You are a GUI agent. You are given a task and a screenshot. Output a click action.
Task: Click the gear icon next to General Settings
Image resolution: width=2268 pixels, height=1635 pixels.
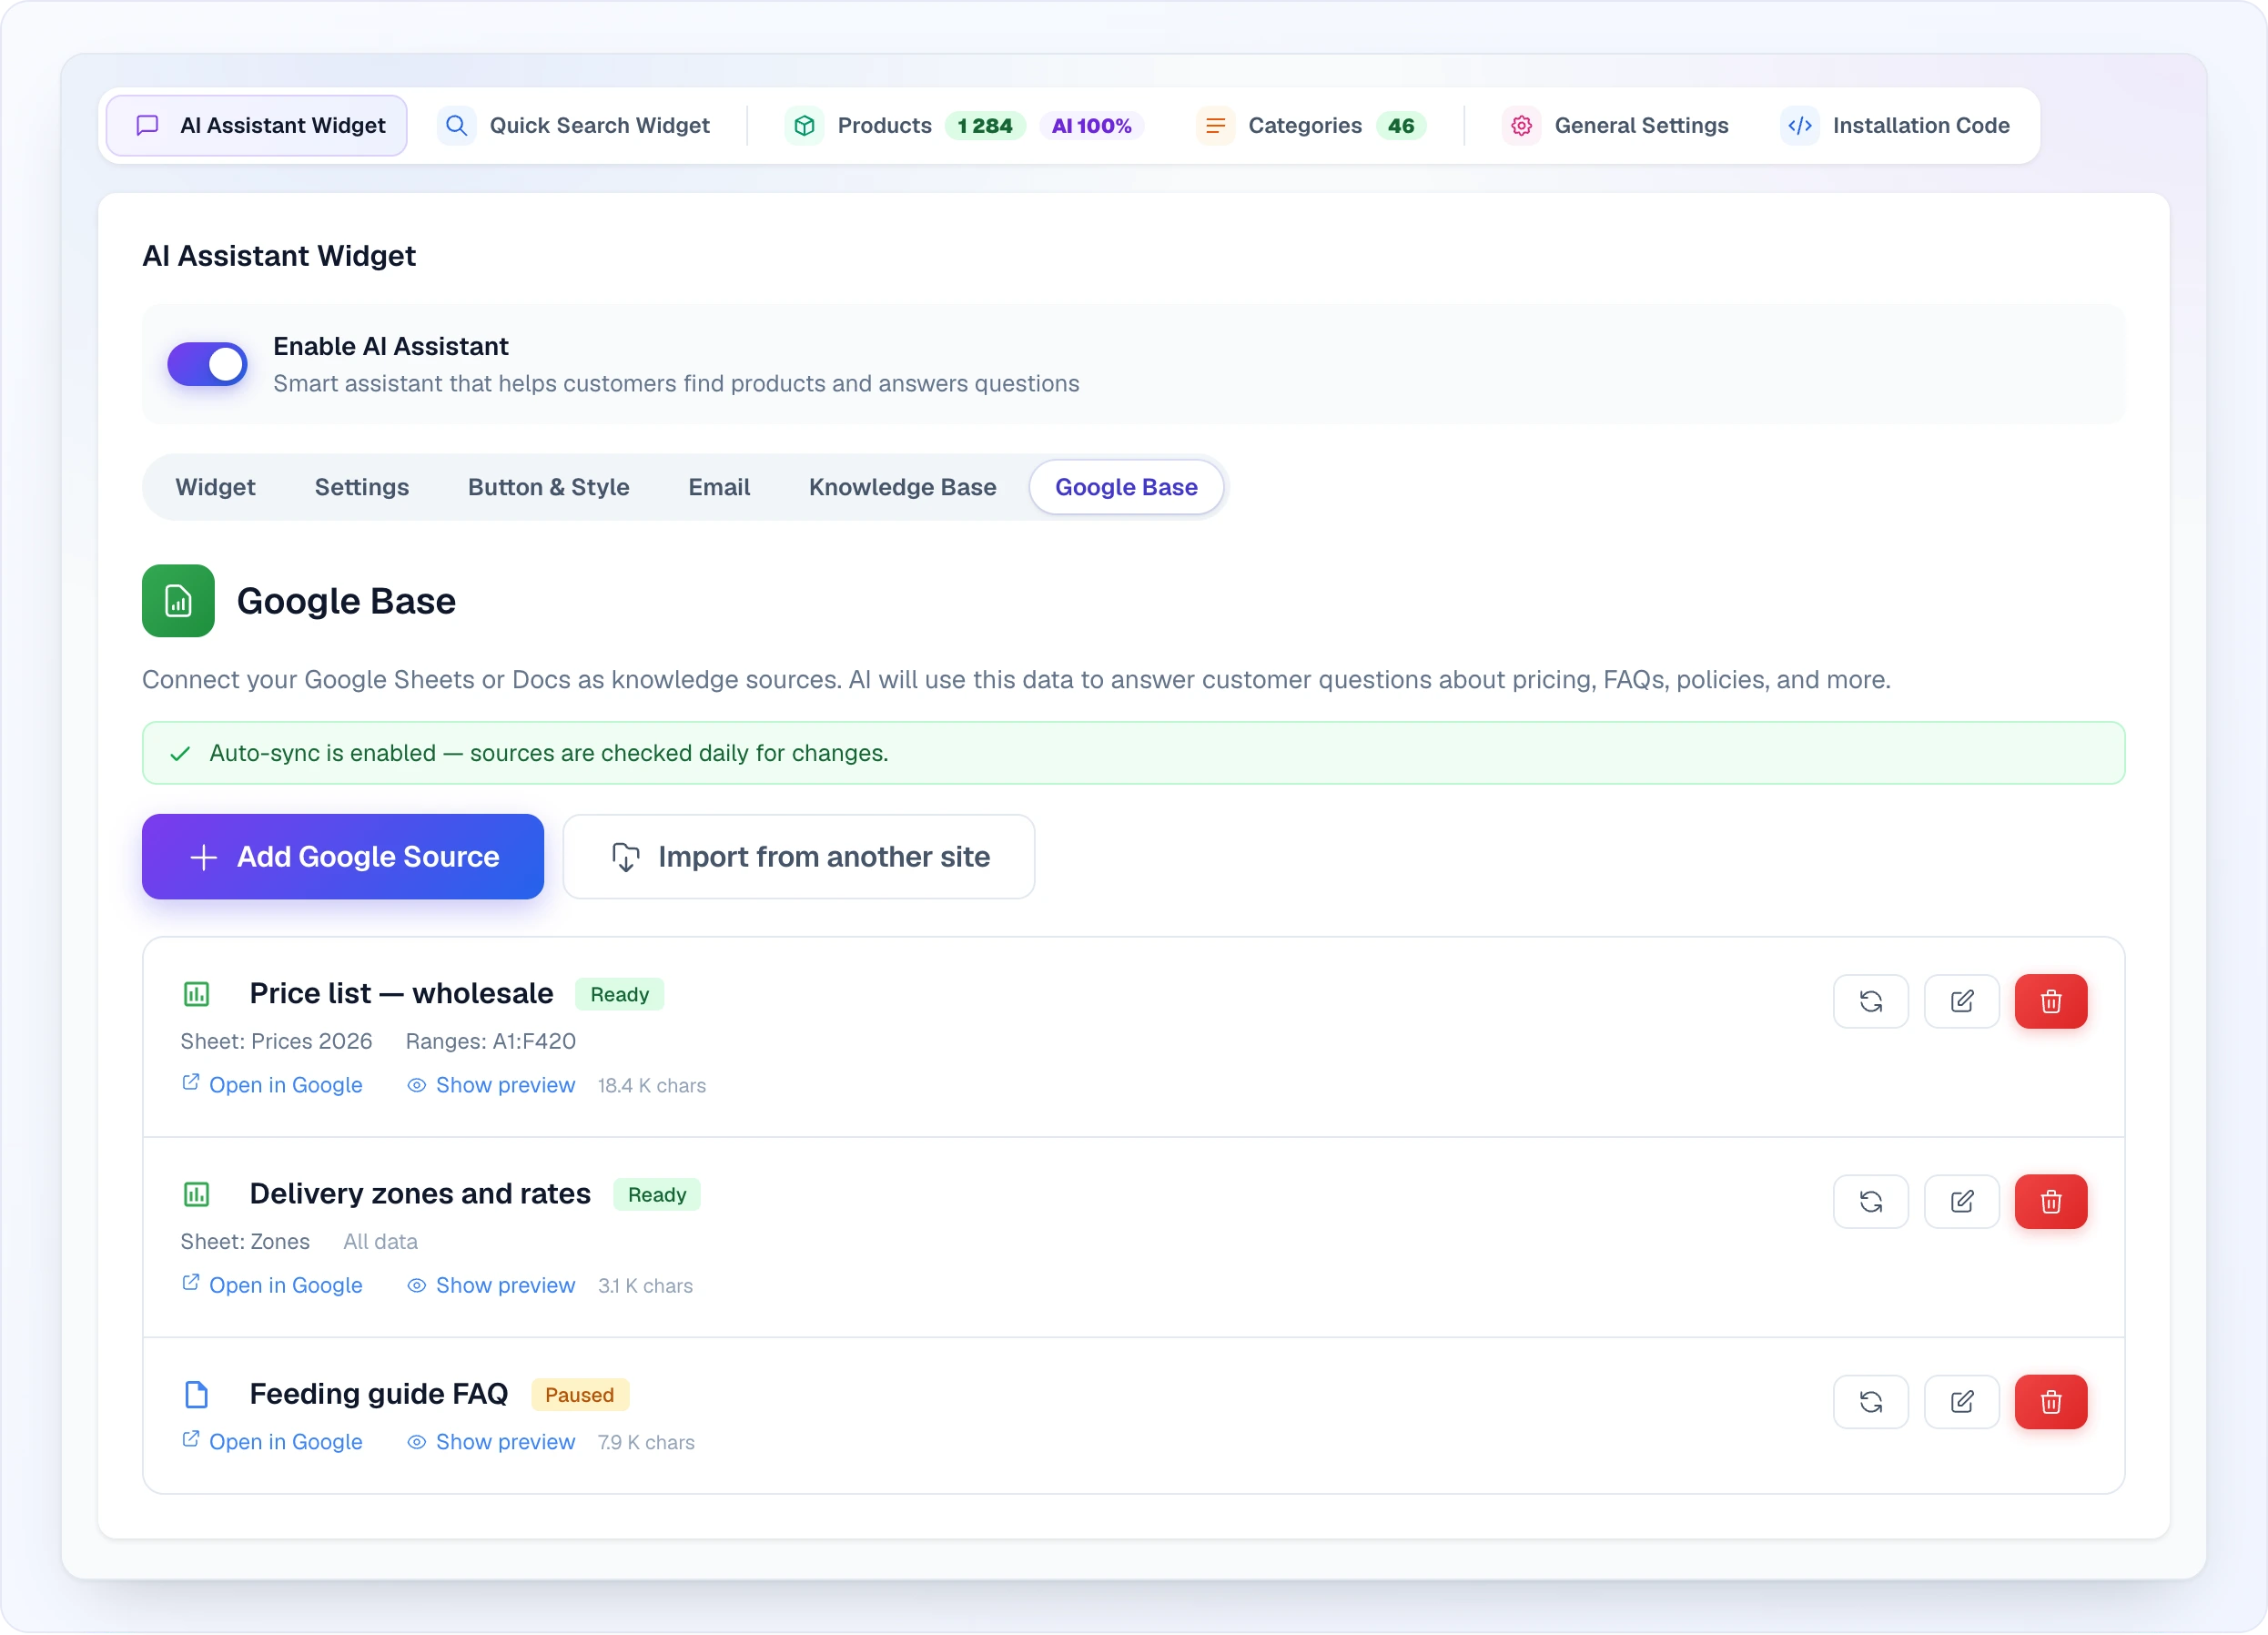pyautogui.click(x=1521, y=126)
